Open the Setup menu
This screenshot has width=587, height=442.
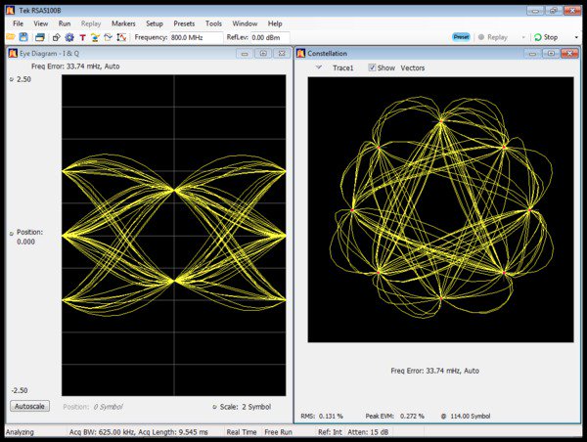click(155, 22)
